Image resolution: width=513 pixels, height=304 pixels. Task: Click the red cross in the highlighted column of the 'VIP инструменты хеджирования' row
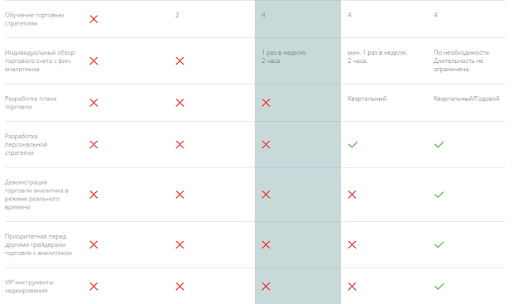(266, 287)
